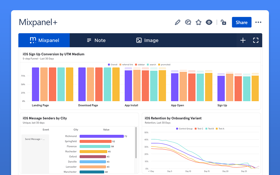The image size is (280, 175).
Task: Toggle the Test B legend entry
Action: click(209, 129)
